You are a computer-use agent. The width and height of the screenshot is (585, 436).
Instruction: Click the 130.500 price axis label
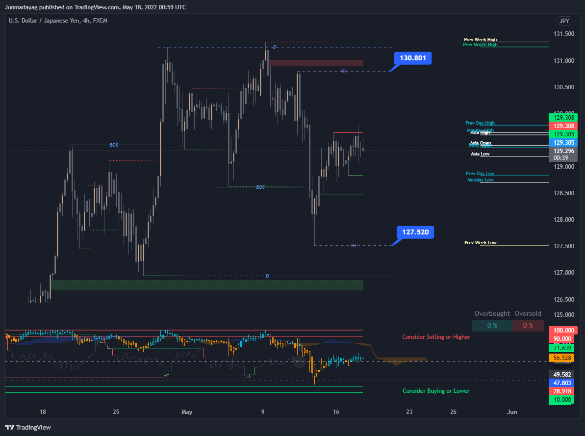pyautogui.click(x=564, y=87)
